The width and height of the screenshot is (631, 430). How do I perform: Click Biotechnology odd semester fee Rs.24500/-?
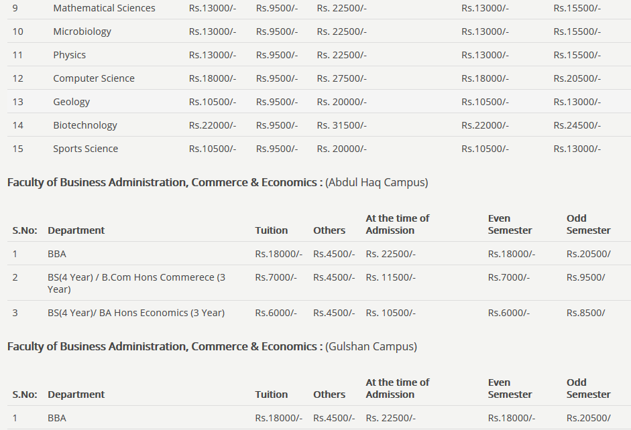point(577,125)
